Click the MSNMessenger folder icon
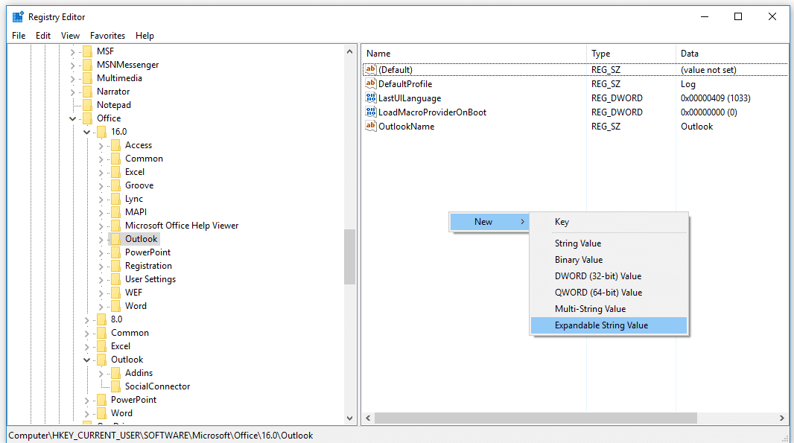Screen dimensions: 794x443 pyautogui.click(x=87, y=65)
